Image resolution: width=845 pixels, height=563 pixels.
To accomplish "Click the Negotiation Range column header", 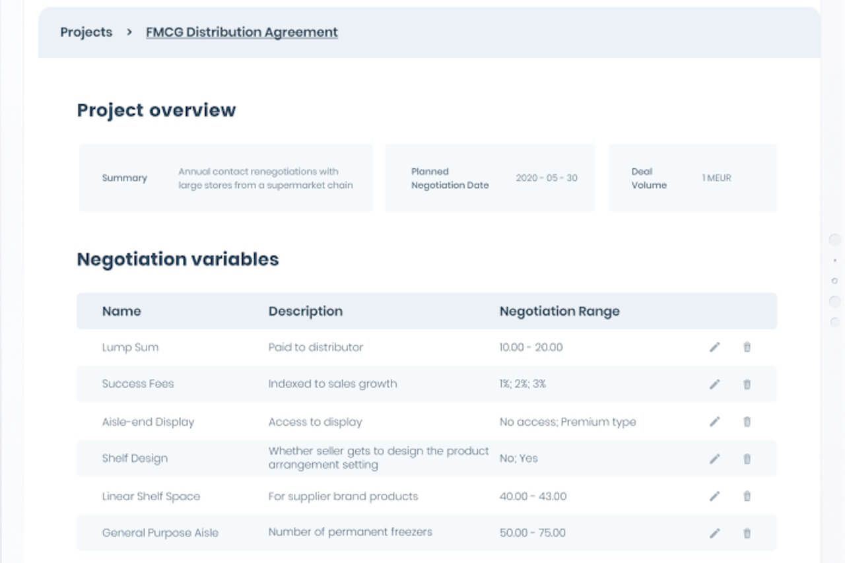I will [559, 311].
